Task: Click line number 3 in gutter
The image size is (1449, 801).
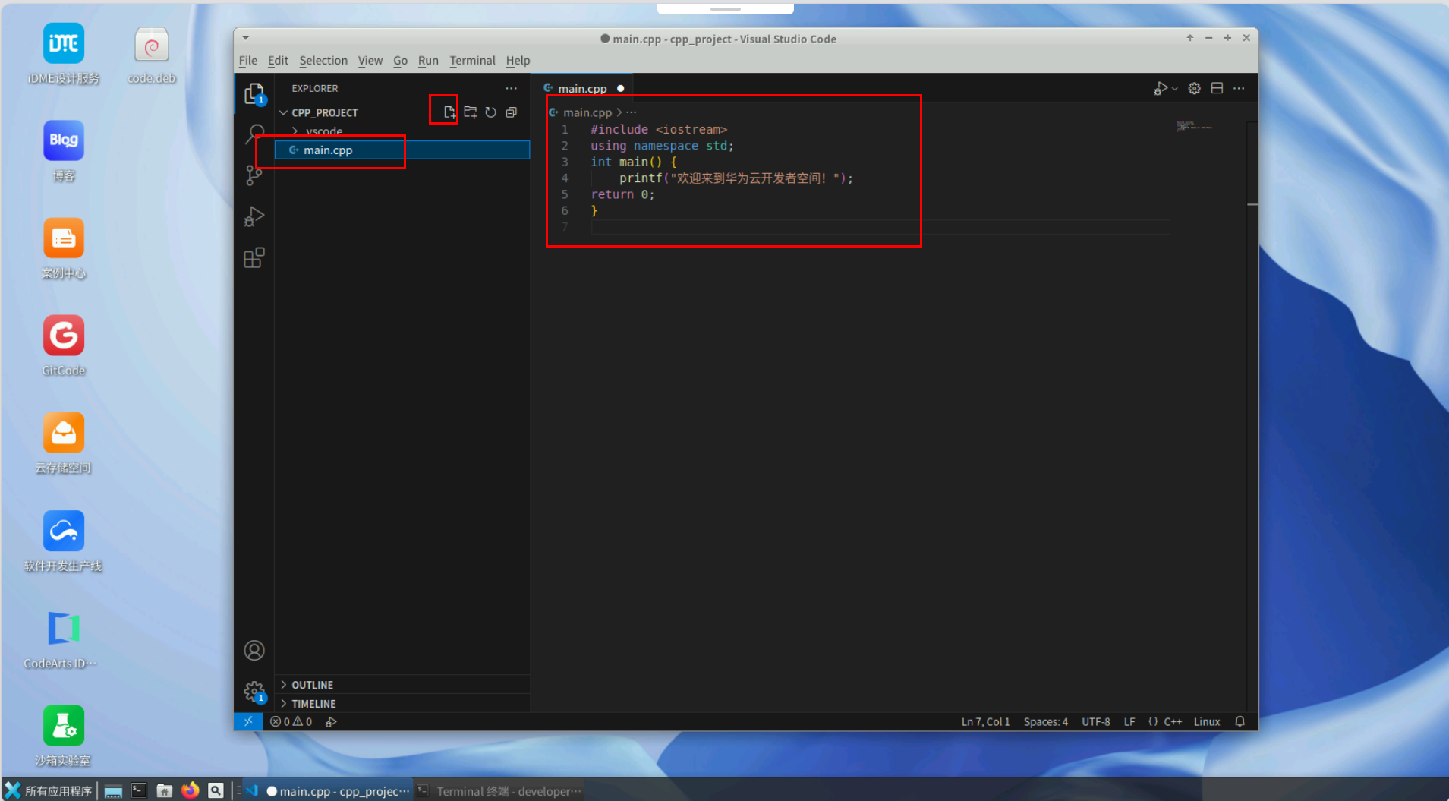Action: pos(565,162)
